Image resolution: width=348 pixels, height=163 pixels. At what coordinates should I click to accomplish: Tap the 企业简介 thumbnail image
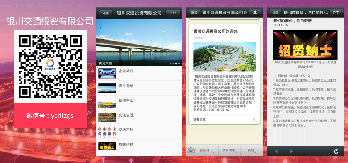pos(107,74)
